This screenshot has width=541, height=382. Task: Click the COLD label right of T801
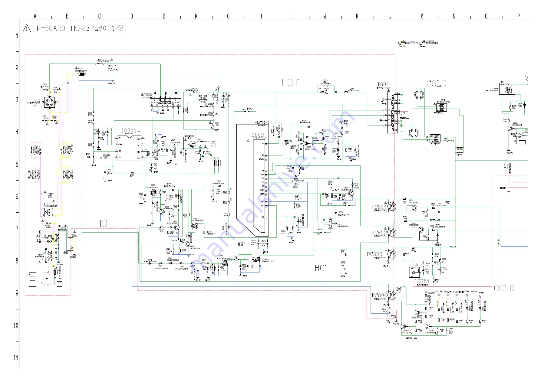coord(436,83)
